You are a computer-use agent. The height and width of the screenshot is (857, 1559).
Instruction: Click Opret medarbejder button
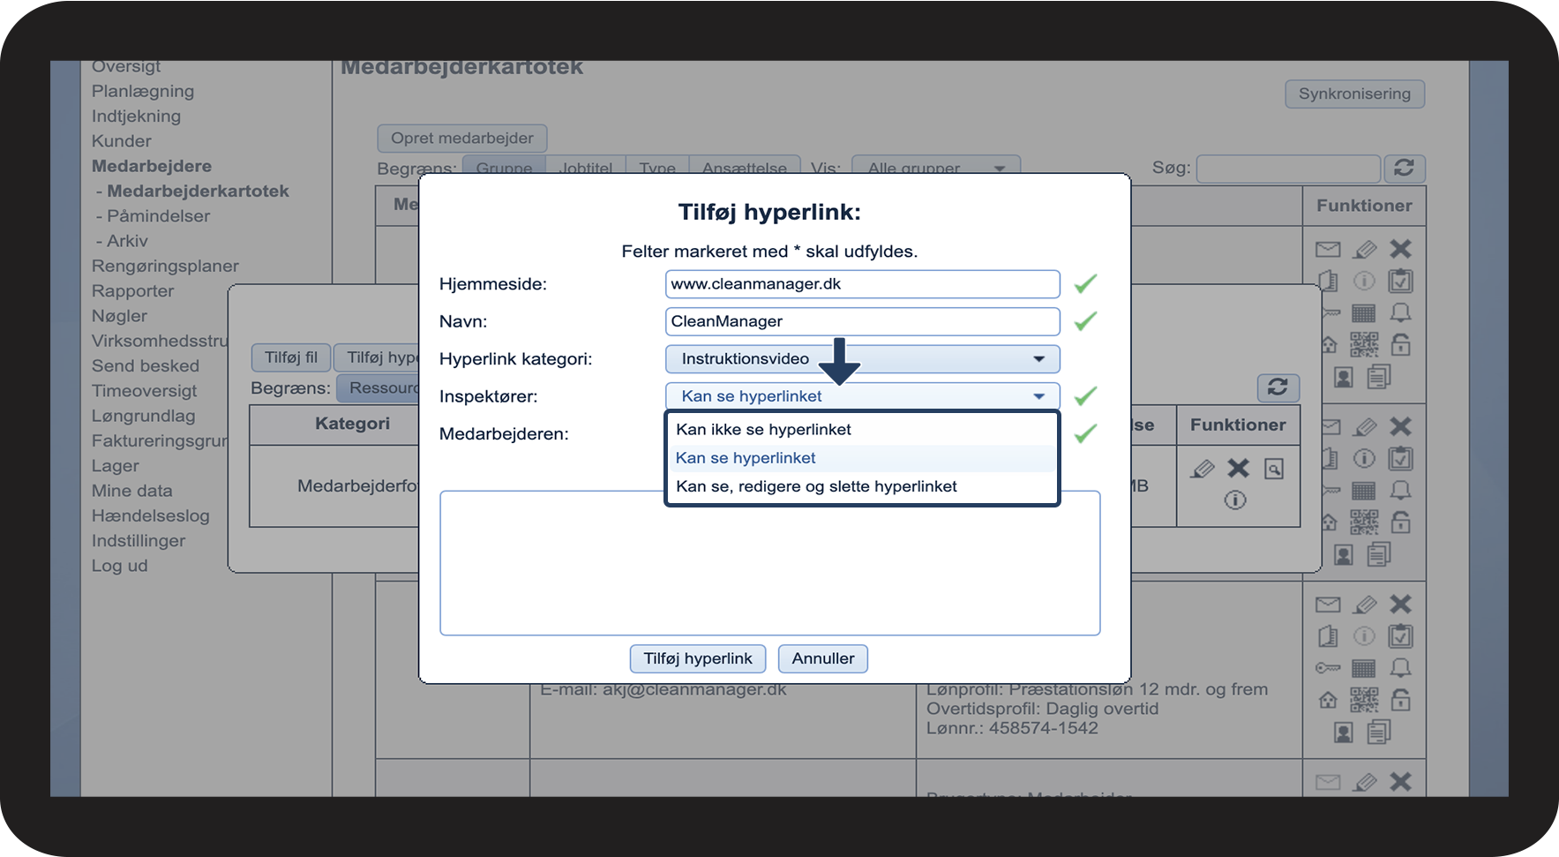click(x=462, y=138)
